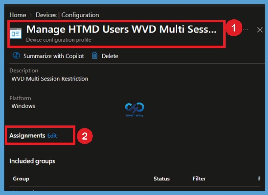Sort by the Filter column header
The width and height of the screenshot is (268, 195).
(199, 179)
